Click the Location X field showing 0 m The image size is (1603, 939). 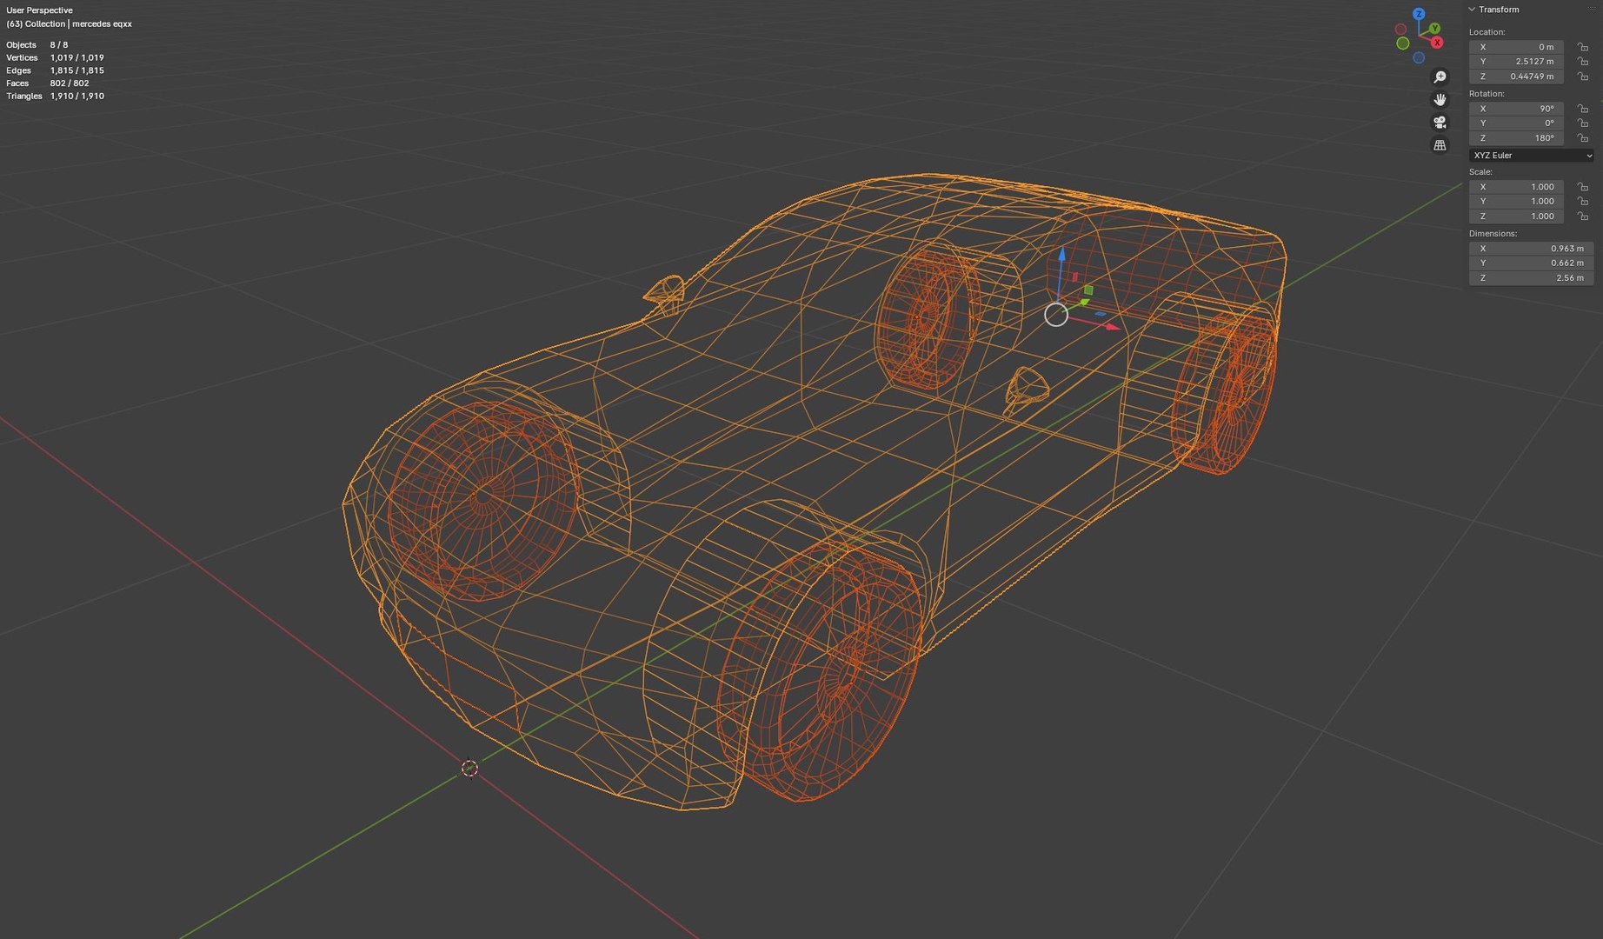click(x=1516, y=47)
